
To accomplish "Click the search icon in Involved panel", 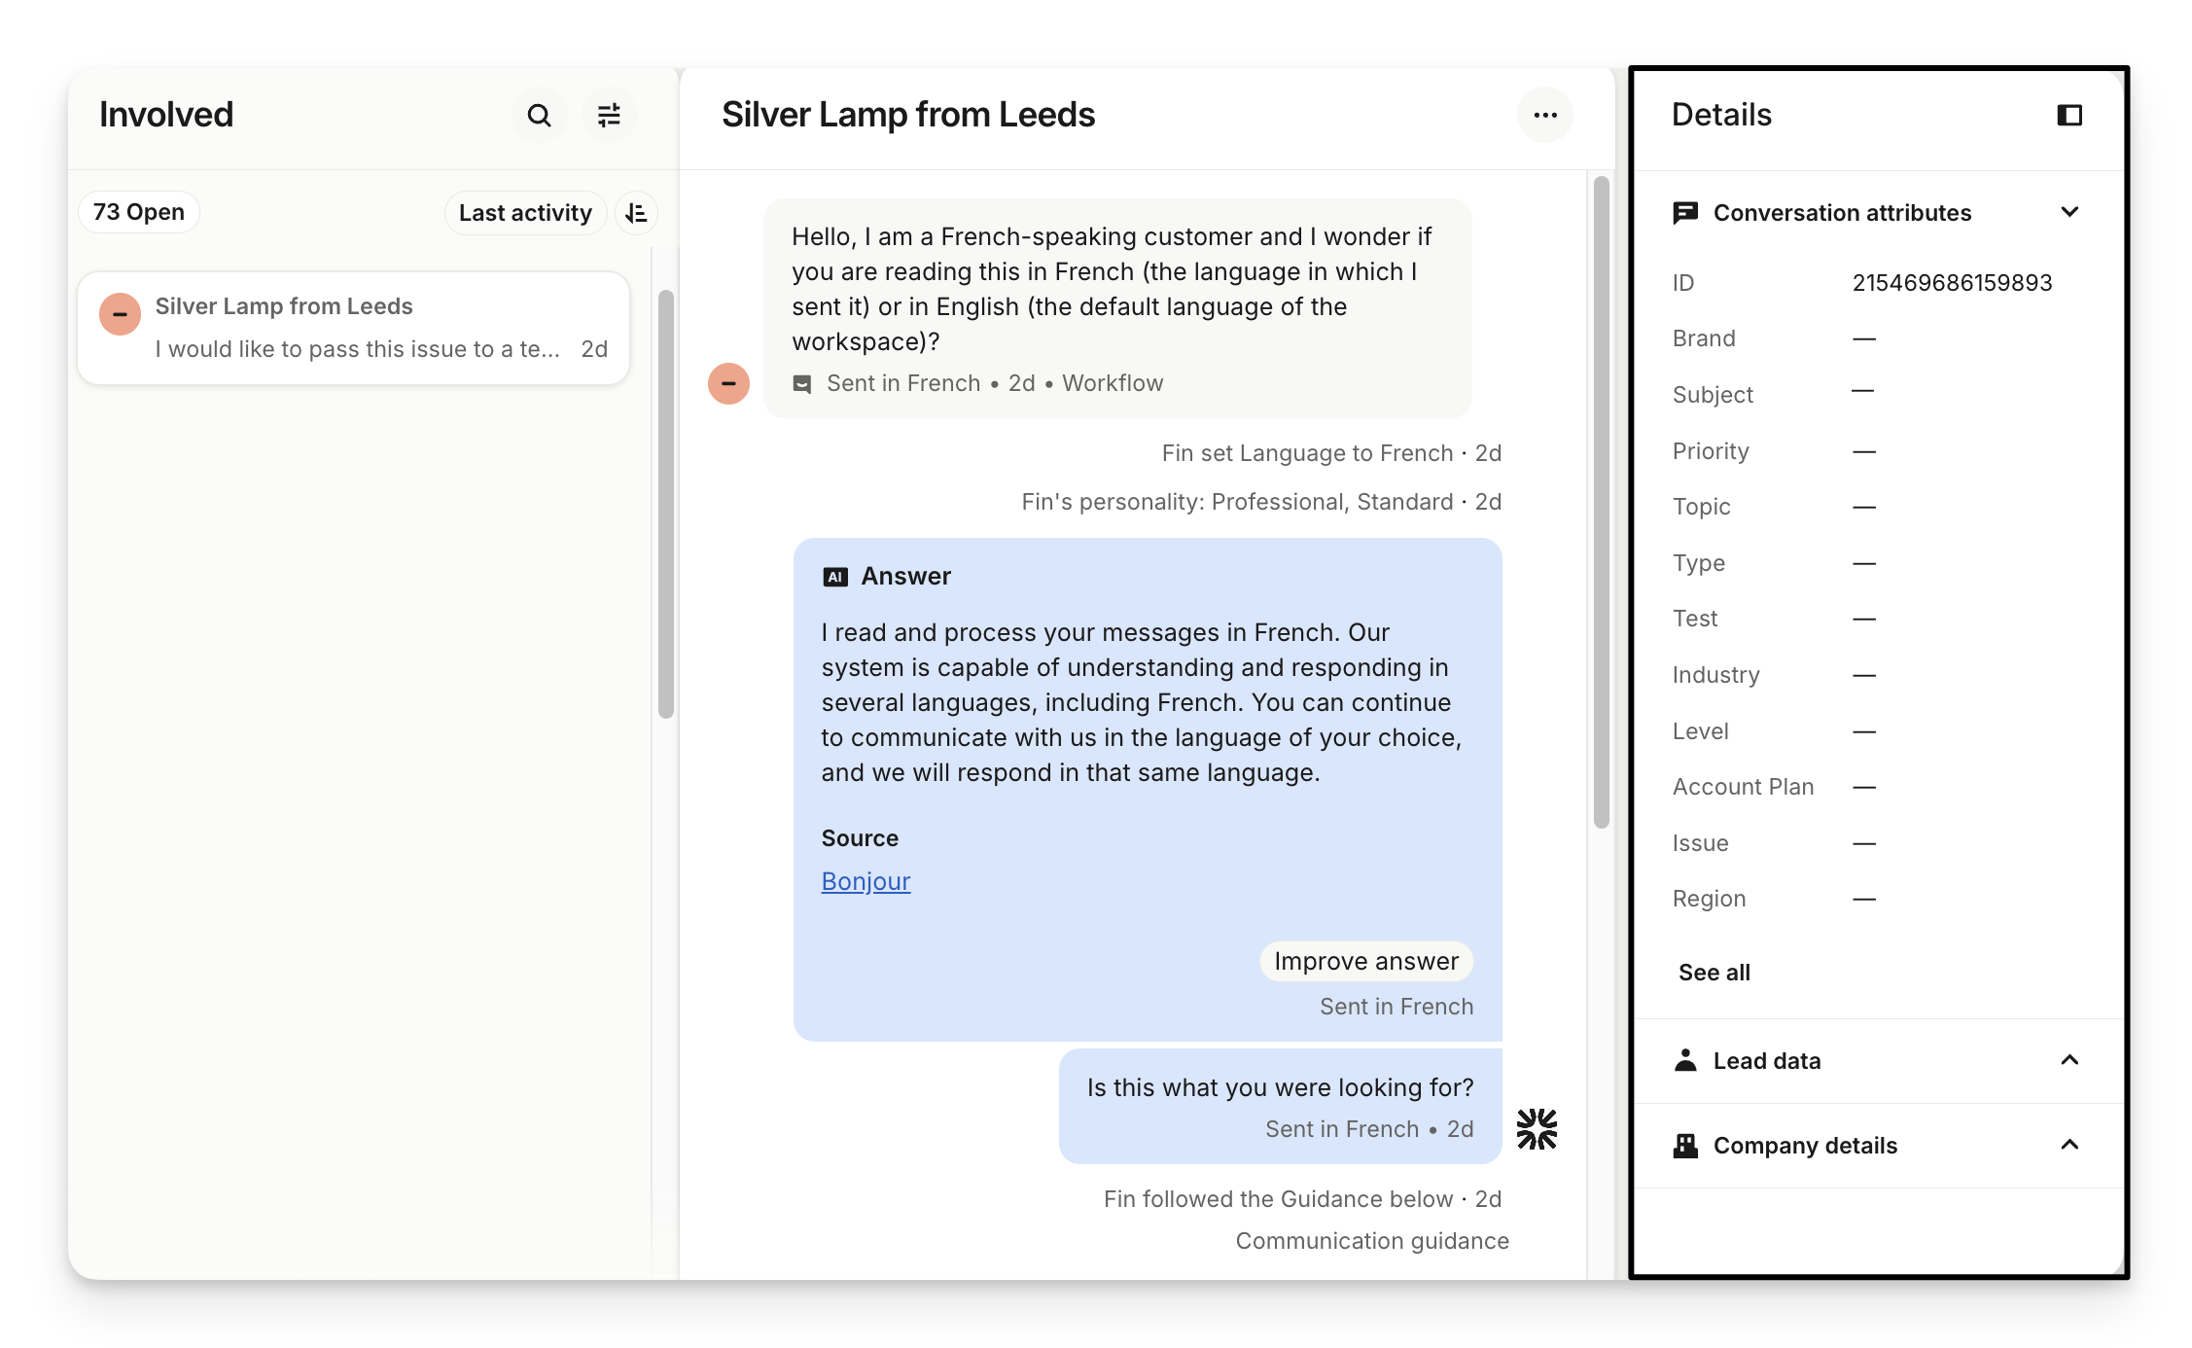I will [539, 116].
